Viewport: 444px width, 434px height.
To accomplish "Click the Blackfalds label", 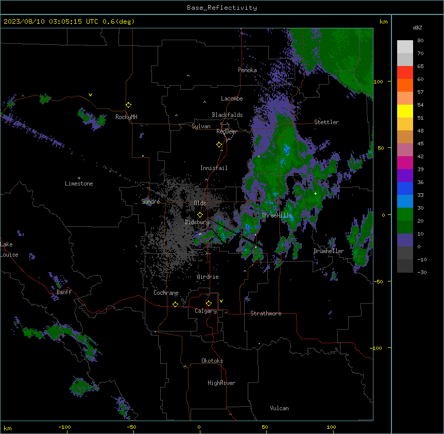I will coord(227,115).
